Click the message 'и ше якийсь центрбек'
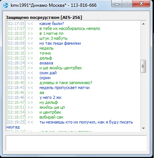 point(61,68)
